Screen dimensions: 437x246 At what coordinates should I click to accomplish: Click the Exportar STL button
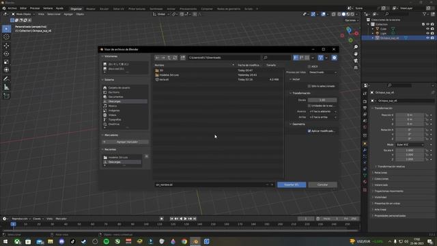coord(292,184)
